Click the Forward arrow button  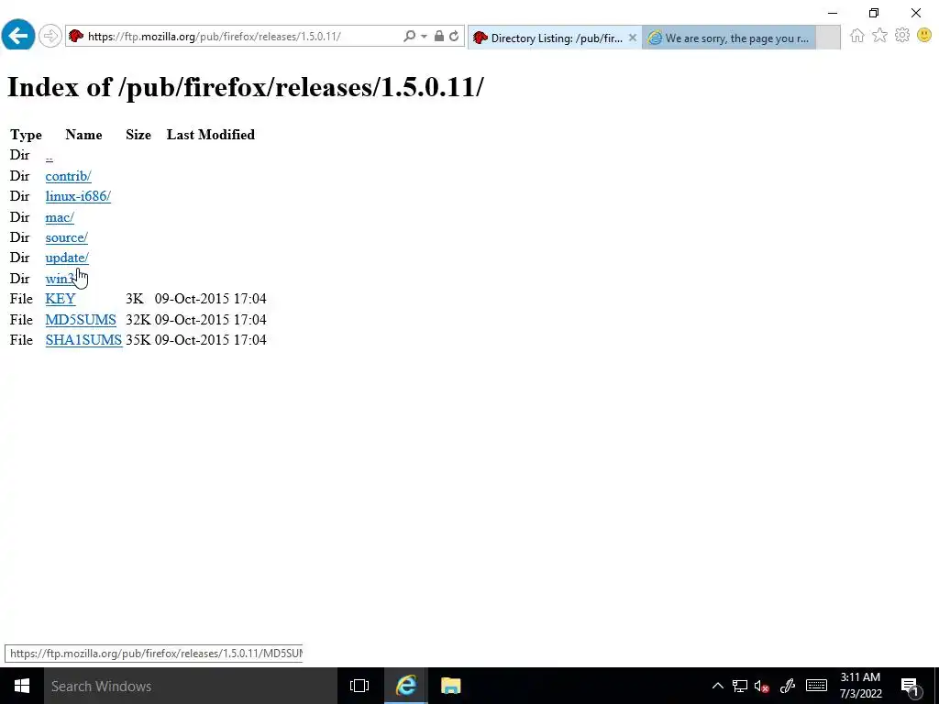pyautogui.click(x=50, y=36)
